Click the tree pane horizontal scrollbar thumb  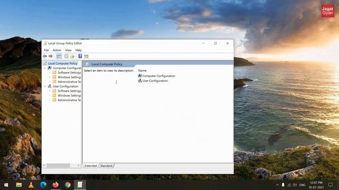(58, 165)
